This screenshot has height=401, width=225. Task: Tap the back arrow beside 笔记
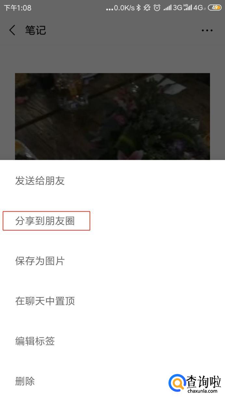click(12, 30)
